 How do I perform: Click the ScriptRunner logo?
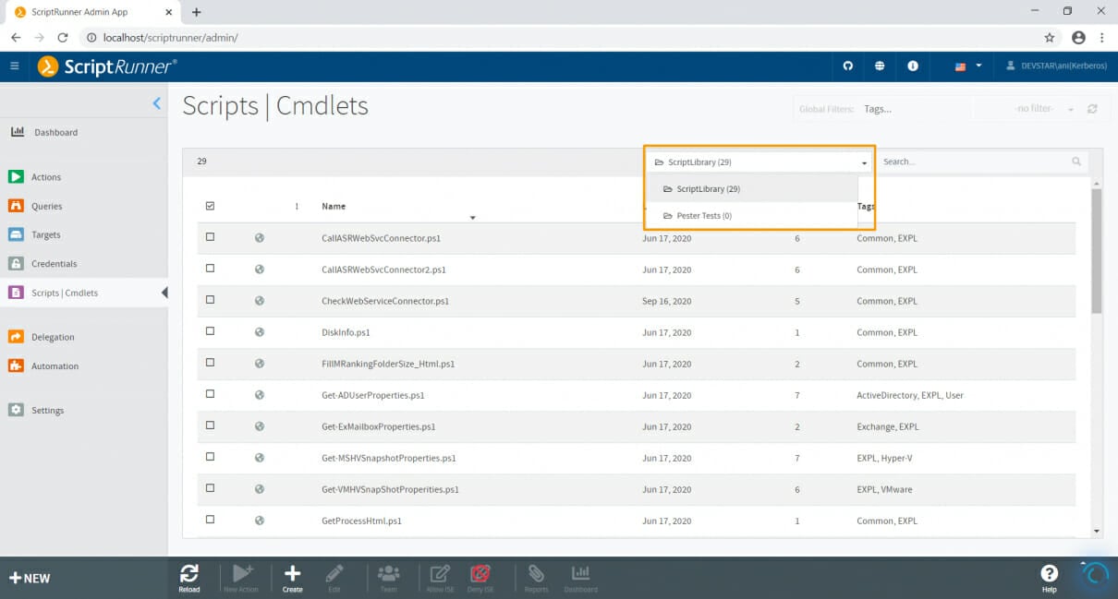coord(107,66)
